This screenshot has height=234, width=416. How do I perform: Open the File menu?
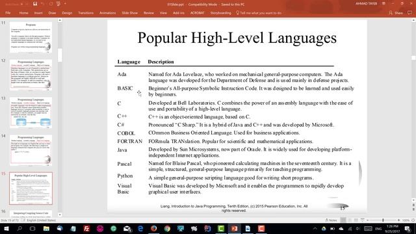[8, 13]
